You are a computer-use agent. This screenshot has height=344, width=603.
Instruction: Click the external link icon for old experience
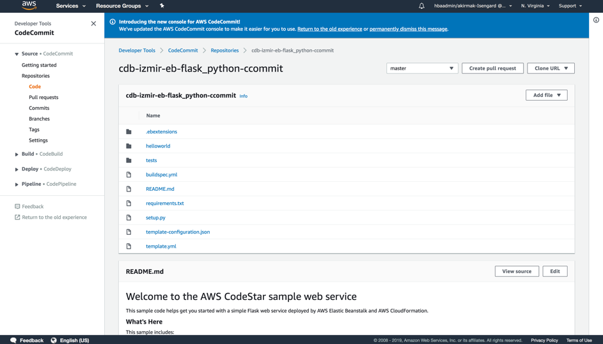[x=17, y=217]
